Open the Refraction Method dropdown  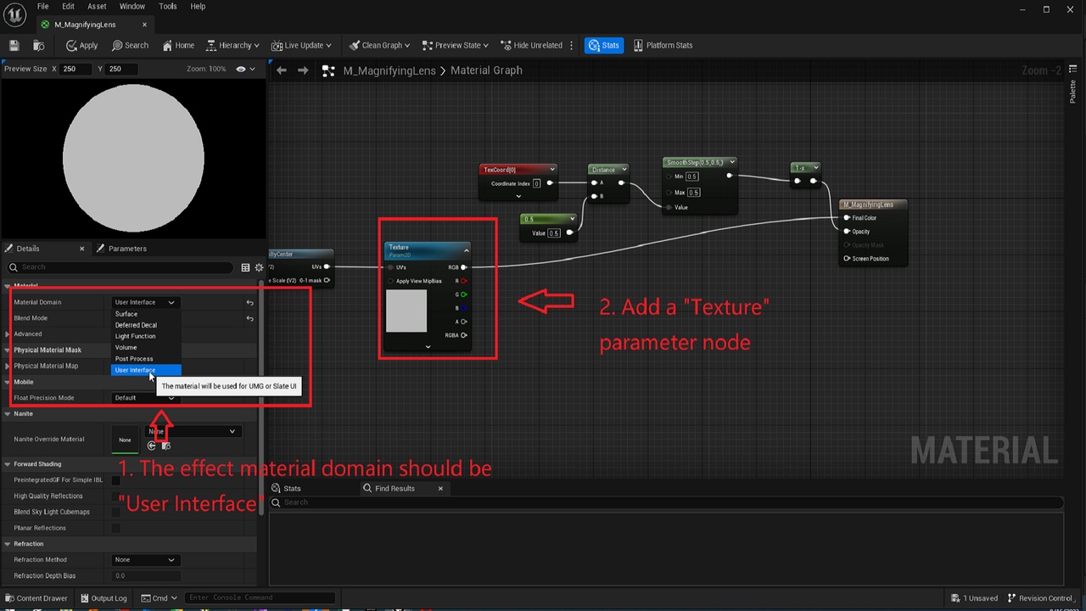pyautogui.click(x=144, y=559)
